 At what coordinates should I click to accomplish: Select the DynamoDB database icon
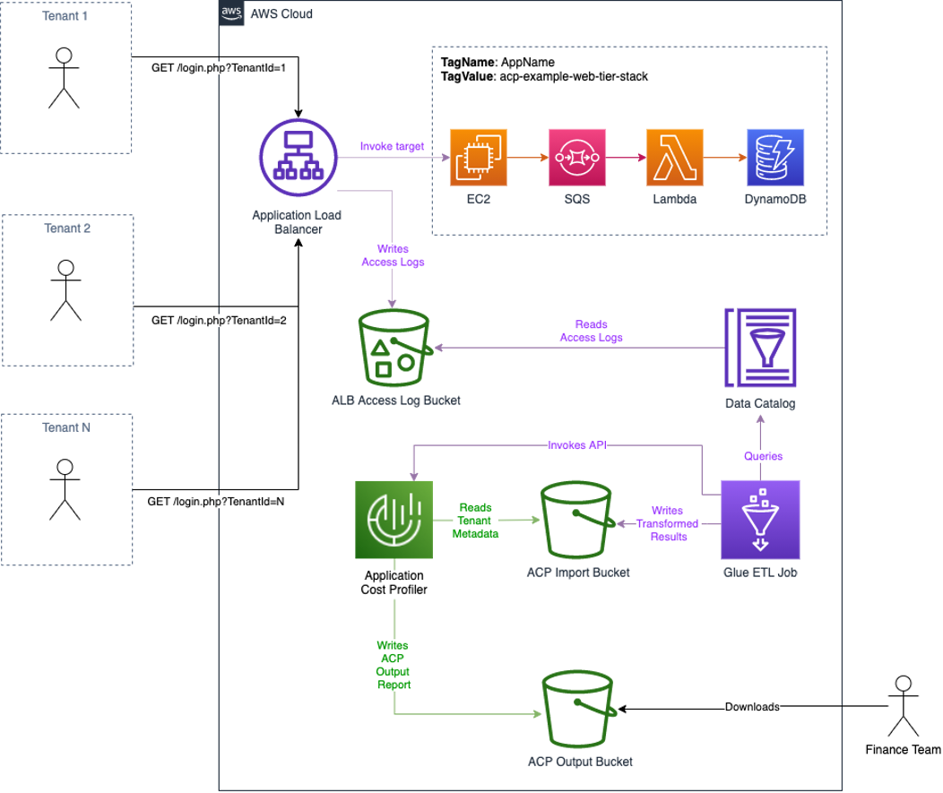(774, 155)
